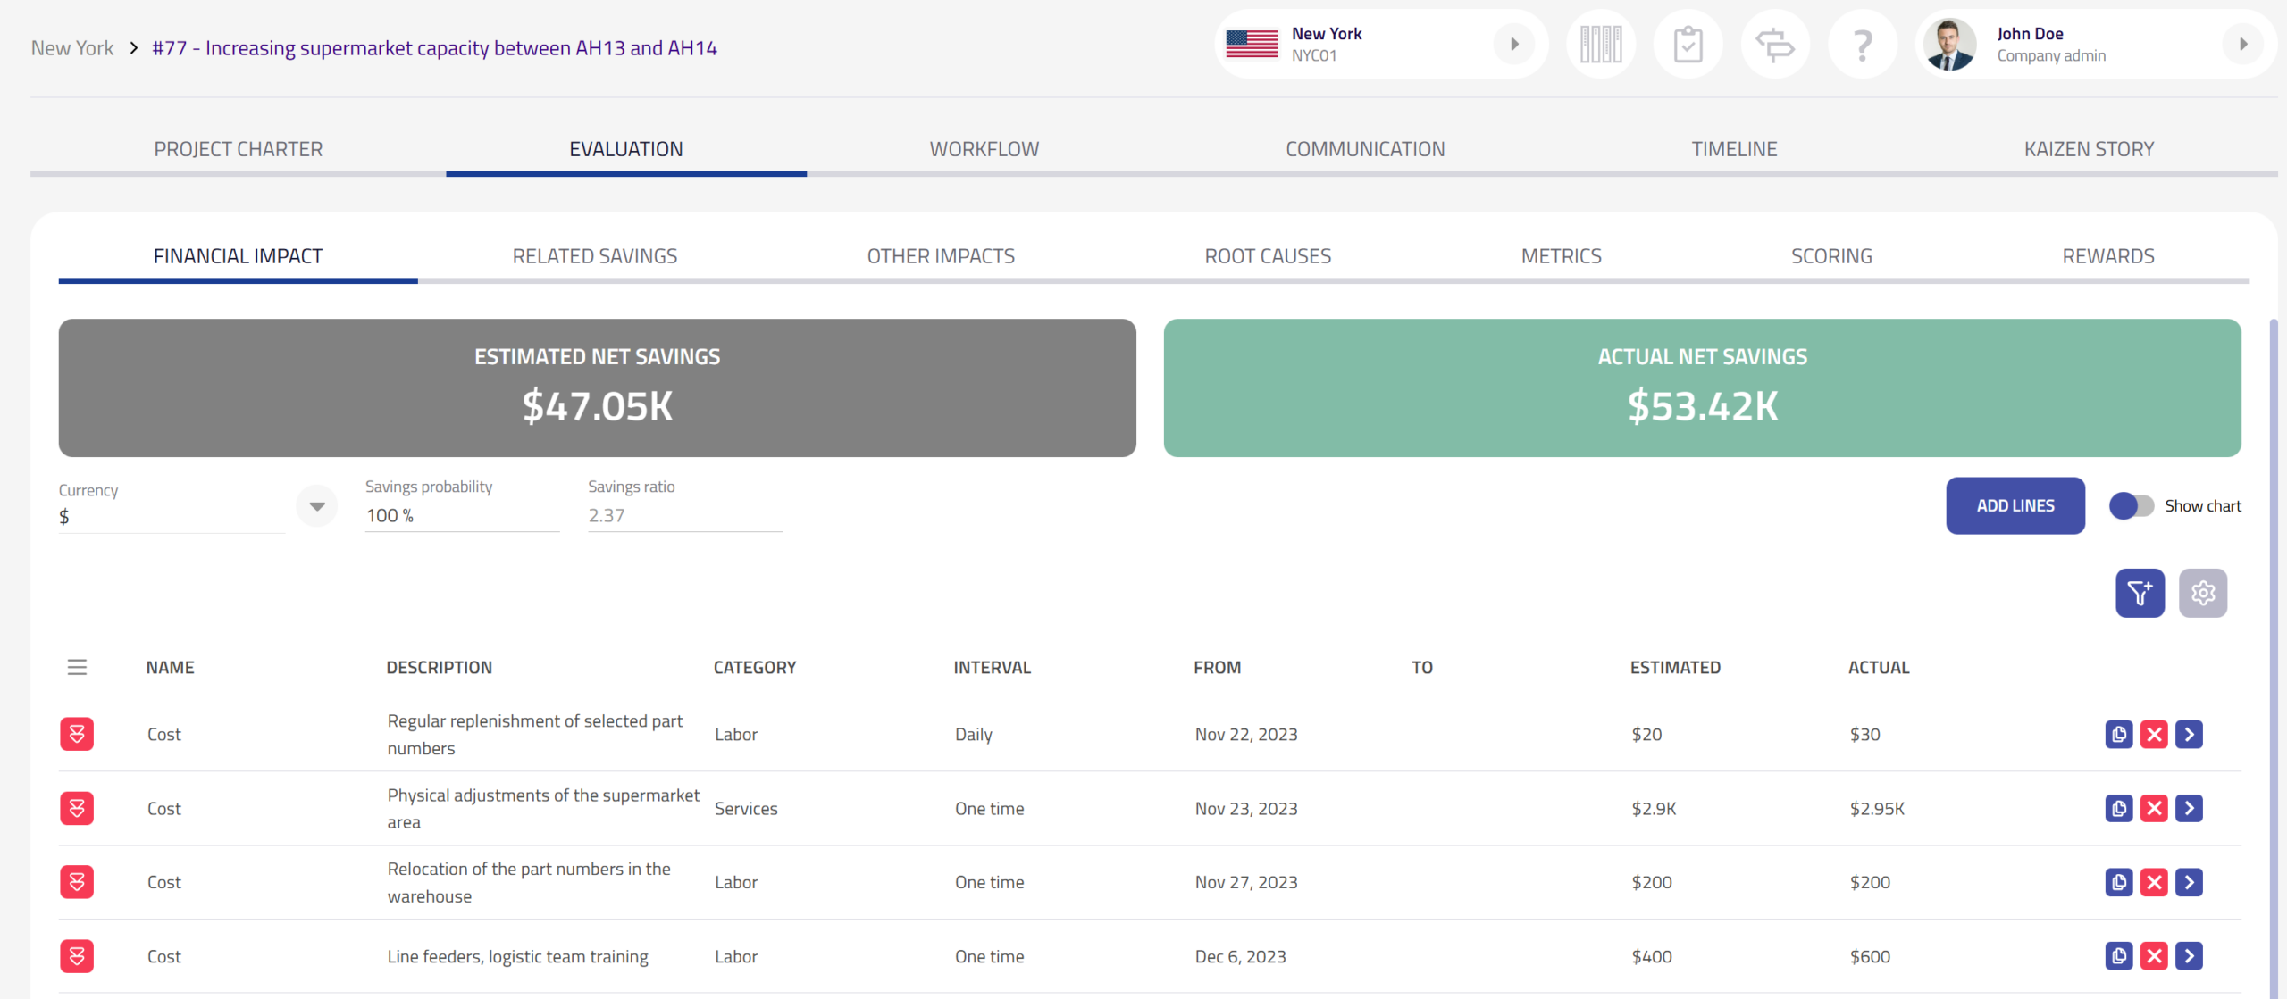Expand the John Doe user menu arrow
Viewport: 2287px width, 999px height.
coord(2242,44)
